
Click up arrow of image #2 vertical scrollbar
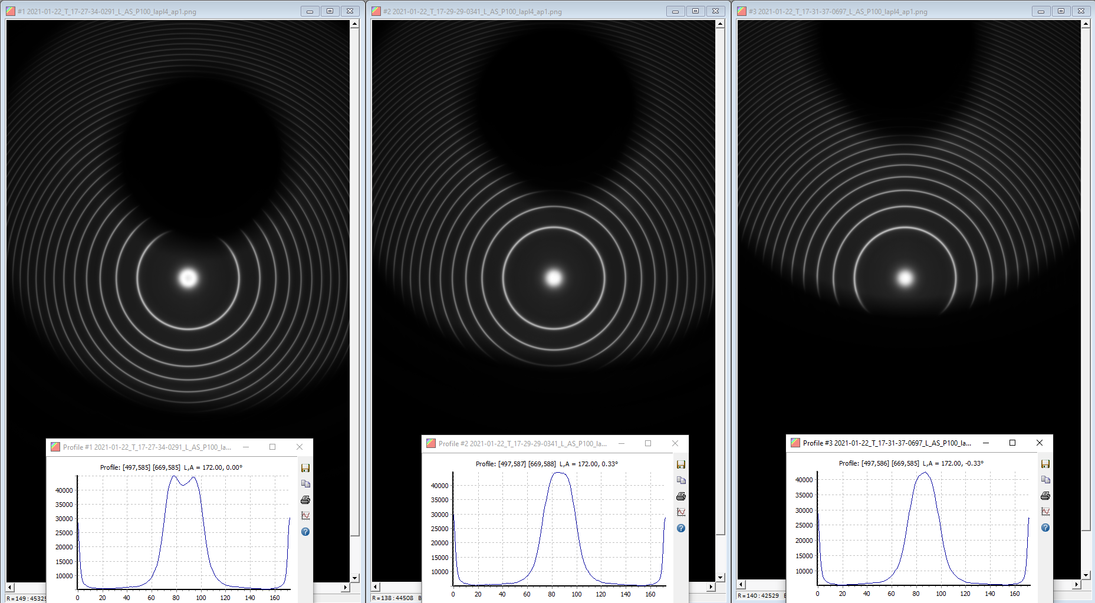pyautogui.click(x=720, y=24)
